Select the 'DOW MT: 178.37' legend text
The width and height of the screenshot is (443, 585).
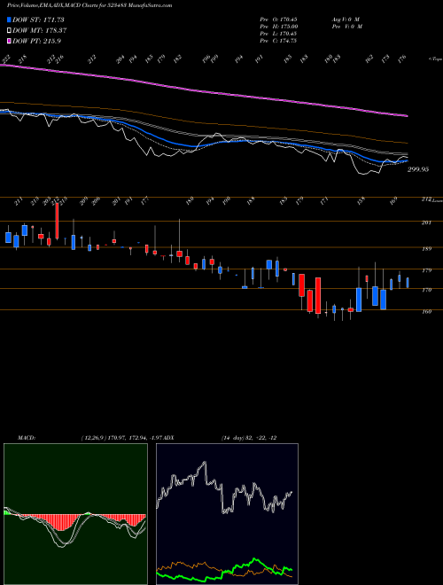pos(40,31)
